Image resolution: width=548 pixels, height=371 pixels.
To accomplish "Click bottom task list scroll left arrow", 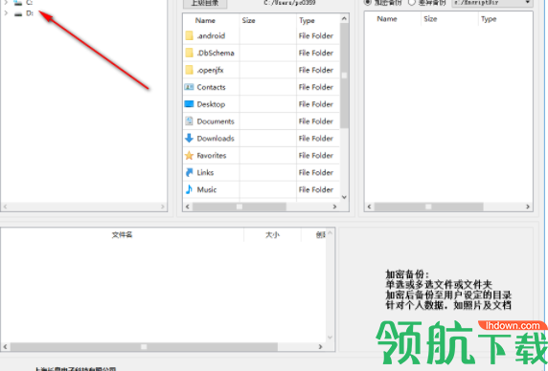I will pyautogui.click(x=5, y=346).
